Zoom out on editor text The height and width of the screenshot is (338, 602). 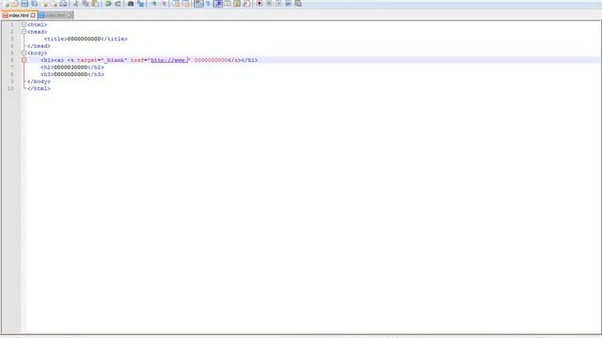[x=163, y=4]
